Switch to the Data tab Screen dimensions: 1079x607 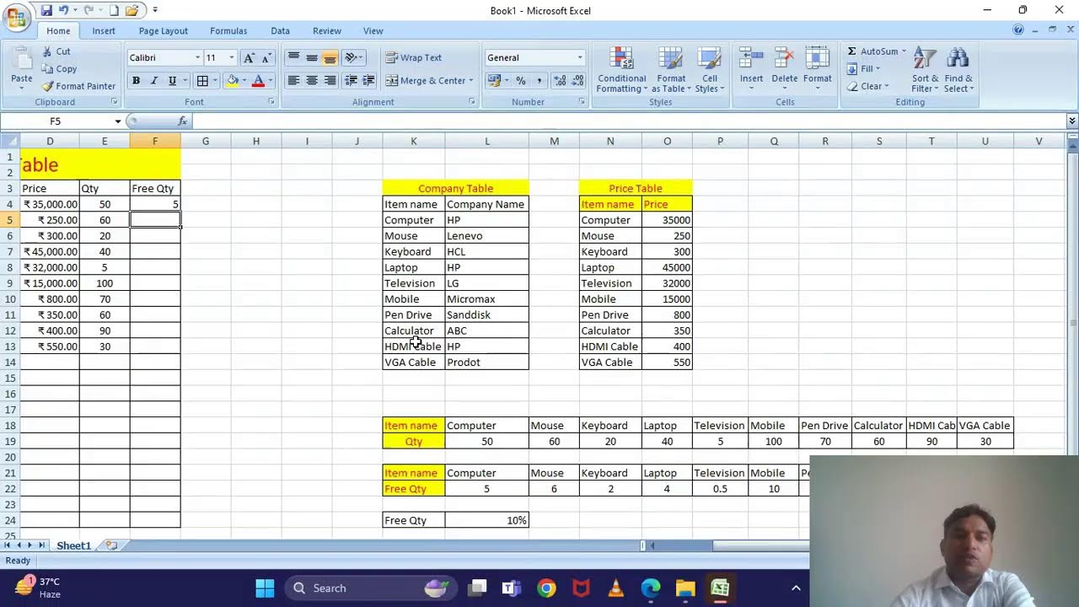(x=281, y=30)
